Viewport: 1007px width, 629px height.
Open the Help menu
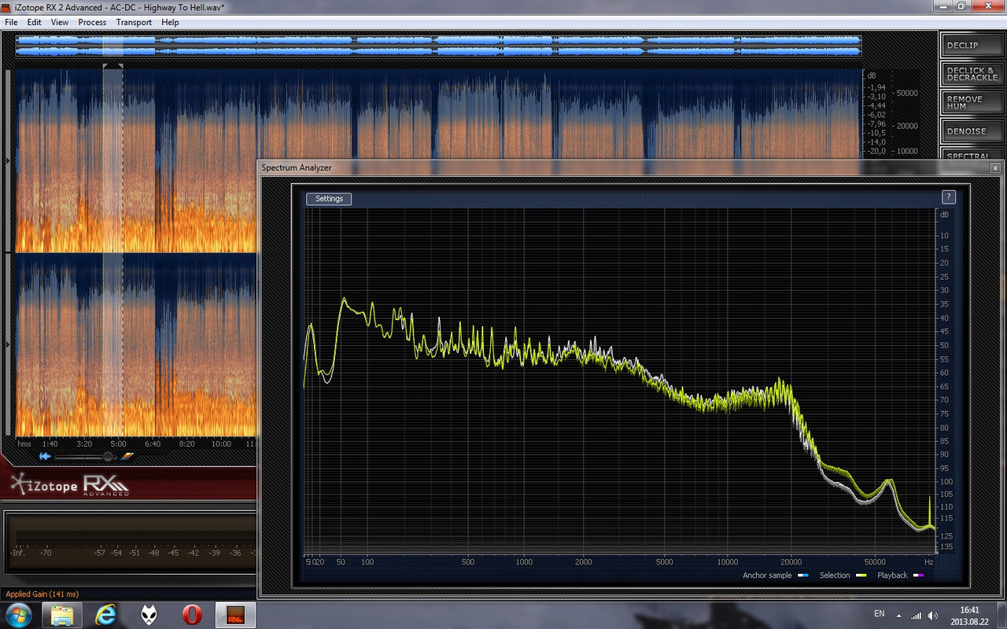[x=170, y=22]
